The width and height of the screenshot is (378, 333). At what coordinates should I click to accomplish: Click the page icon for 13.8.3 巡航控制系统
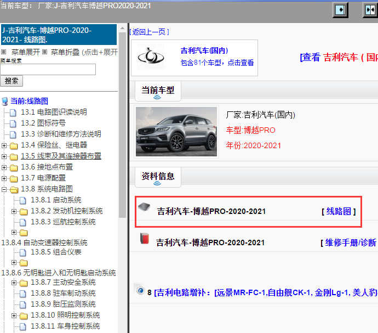click(23, 222)
